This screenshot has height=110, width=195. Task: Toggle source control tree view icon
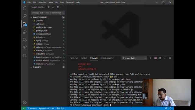click(48, 7)
